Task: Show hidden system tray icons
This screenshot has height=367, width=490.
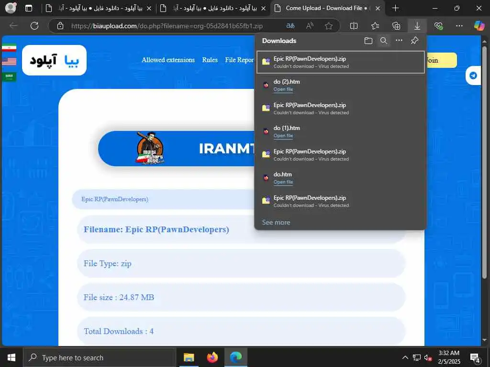Action: coord(405,357)
